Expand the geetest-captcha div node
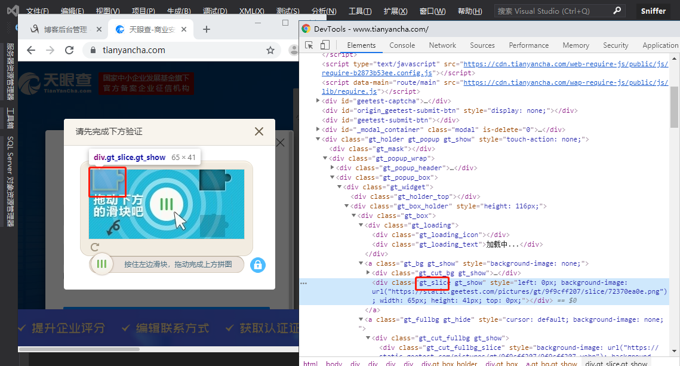Screen dimensions: 680x366 pyautogui.click(x=318, y=101)
